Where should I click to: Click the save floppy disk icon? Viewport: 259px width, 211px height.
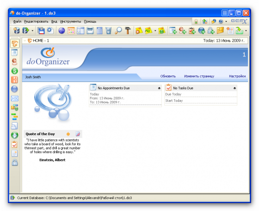point(41,31)
